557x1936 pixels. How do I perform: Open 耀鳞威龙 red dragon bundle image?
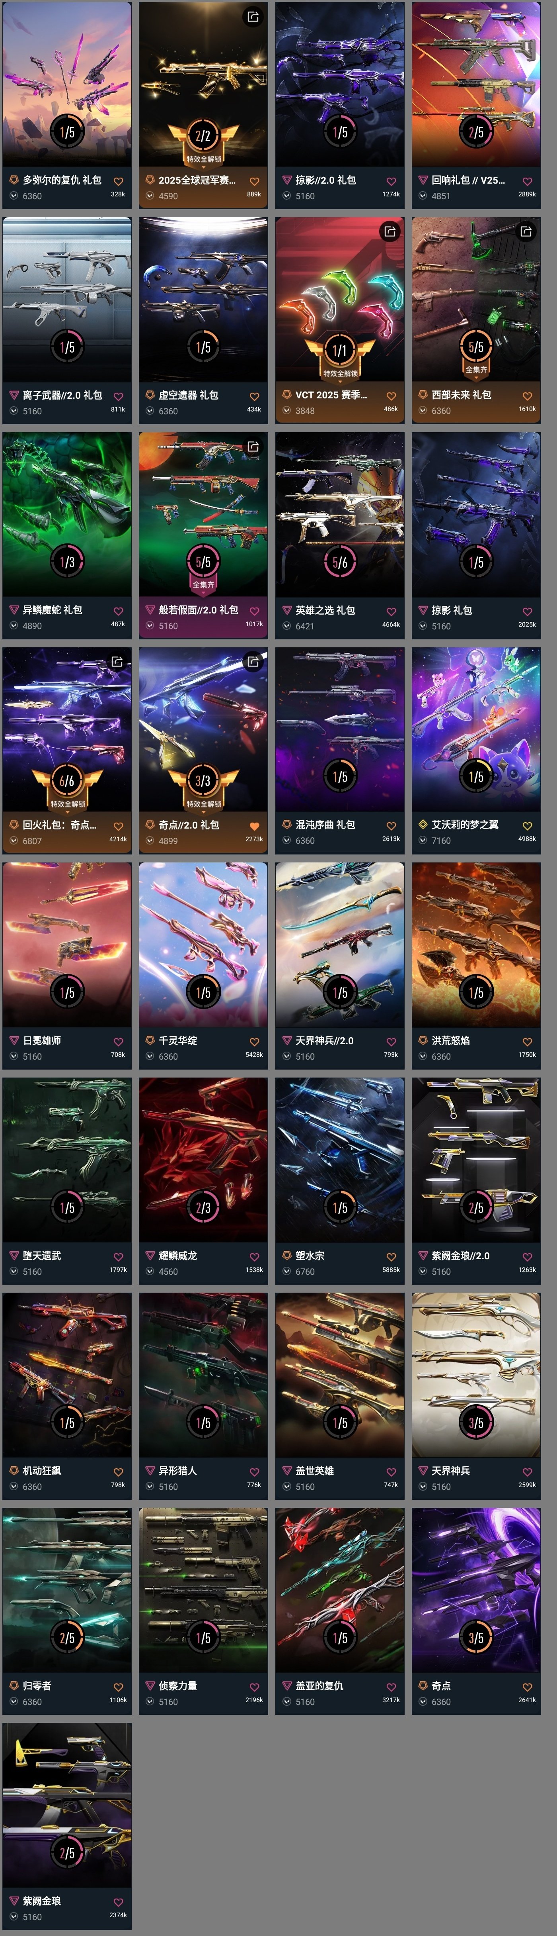tap(203, 1160)
